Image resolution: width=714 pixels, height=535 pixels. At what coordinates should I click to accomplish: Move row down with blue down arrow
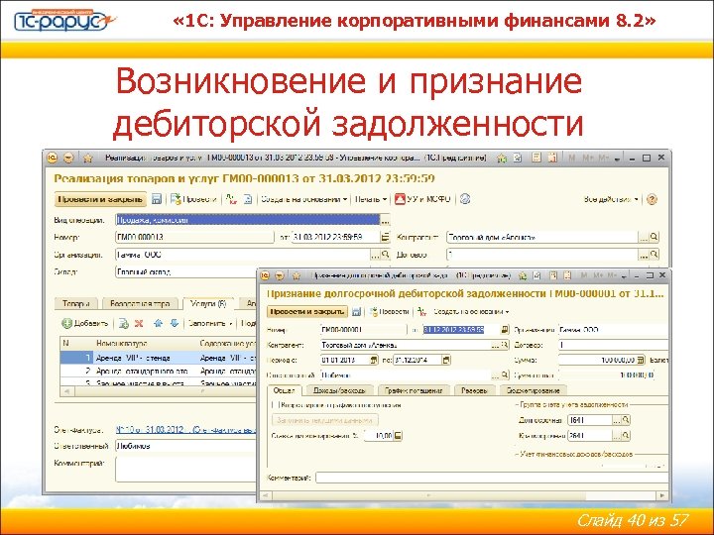[175, 323]
